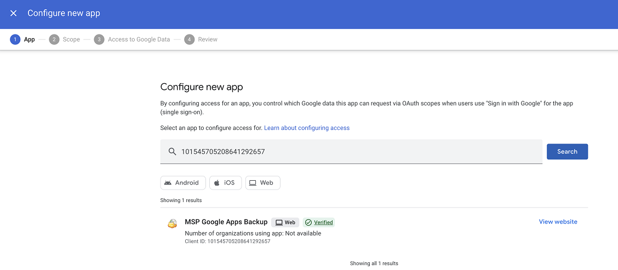Screen dimensions: 618x270
Task: Click the magnifier icon in search field
Action: tap(172, 152)
